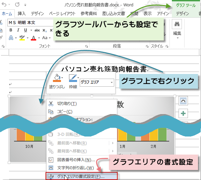Open the グラフ エリア chart element dropdown

tap(111, 82)
